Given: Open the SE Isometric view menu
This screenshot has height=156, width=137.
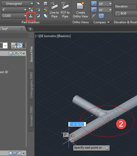Looking at the screenshot, I should 48,36.
